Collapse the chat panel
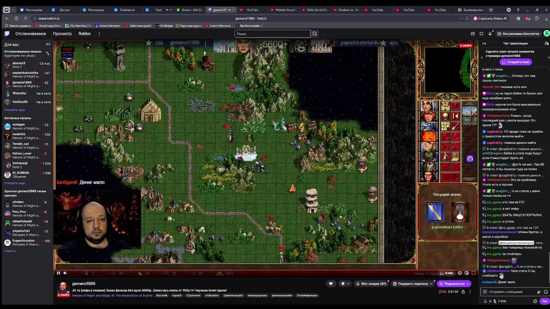The height and width of the screenshot is (309, 550). (x=484, y=43)
